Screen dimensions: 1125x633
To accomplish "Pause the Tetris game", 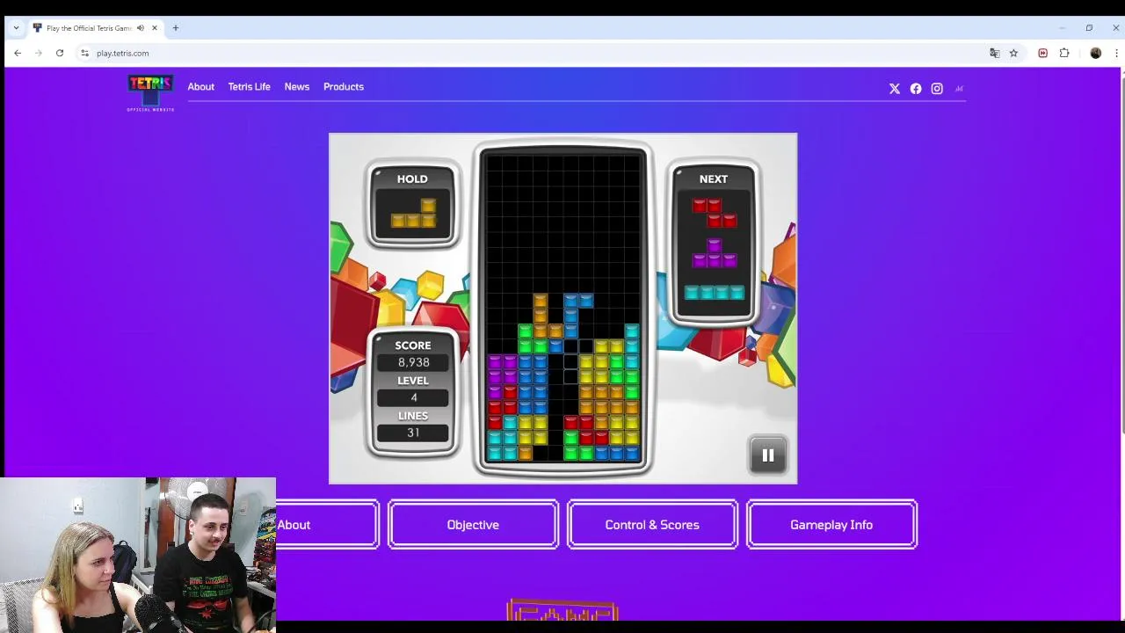I will coord(767,455).
